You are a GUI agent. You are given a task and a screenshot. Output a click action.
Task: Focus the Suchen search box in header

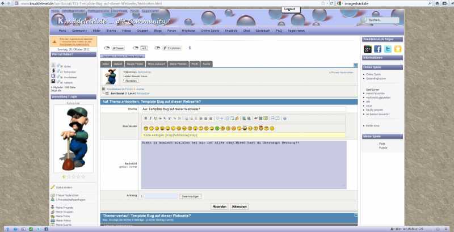[x=382, y=20]
